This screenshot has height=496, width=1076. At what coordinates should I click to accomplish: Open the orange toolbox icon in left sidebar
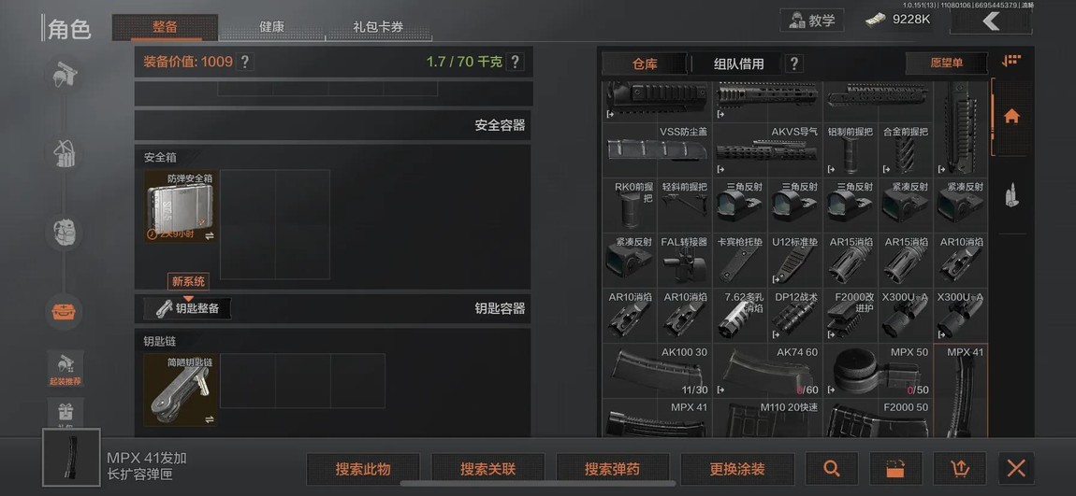[x=64, y=312]
